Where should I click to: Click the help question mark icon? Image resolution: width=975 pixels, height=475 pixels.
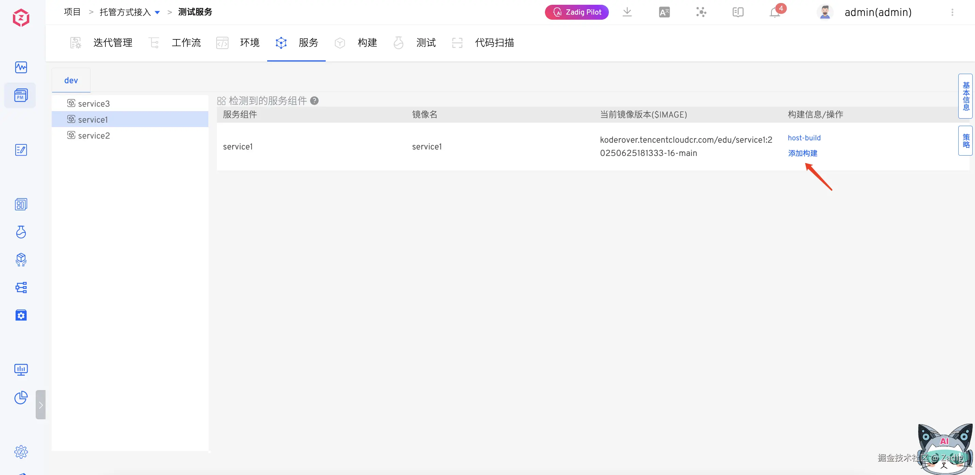(314, 101)
